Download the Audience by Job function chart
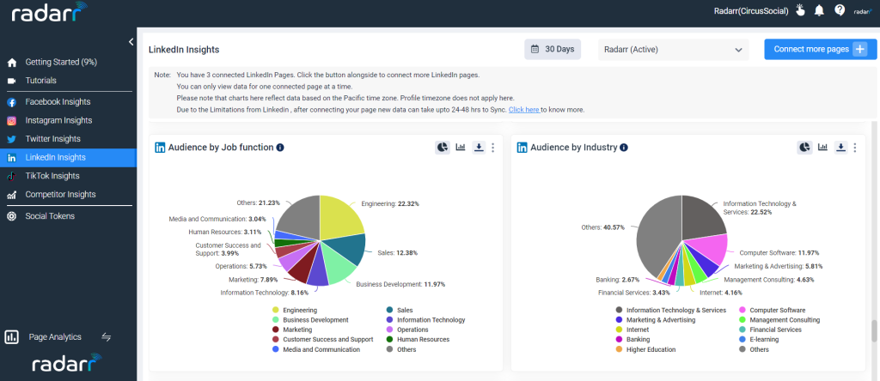Screen dimensions: 880x381 tap(478, 148)
